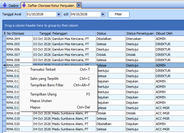Select the Daftar Otorisasi Retur Penjualan tab
This screenshot has width=184, height=133.
pos(51,5)
